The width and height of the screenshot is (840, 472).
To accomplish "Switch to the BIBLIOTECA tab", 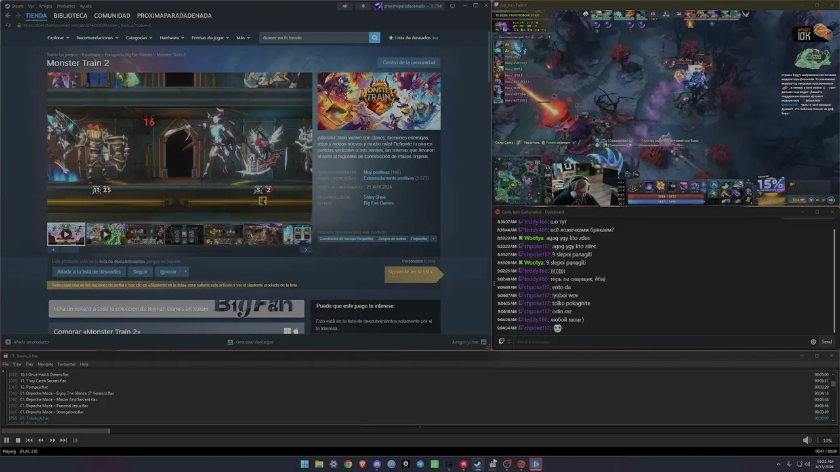I will click(70, 15).
